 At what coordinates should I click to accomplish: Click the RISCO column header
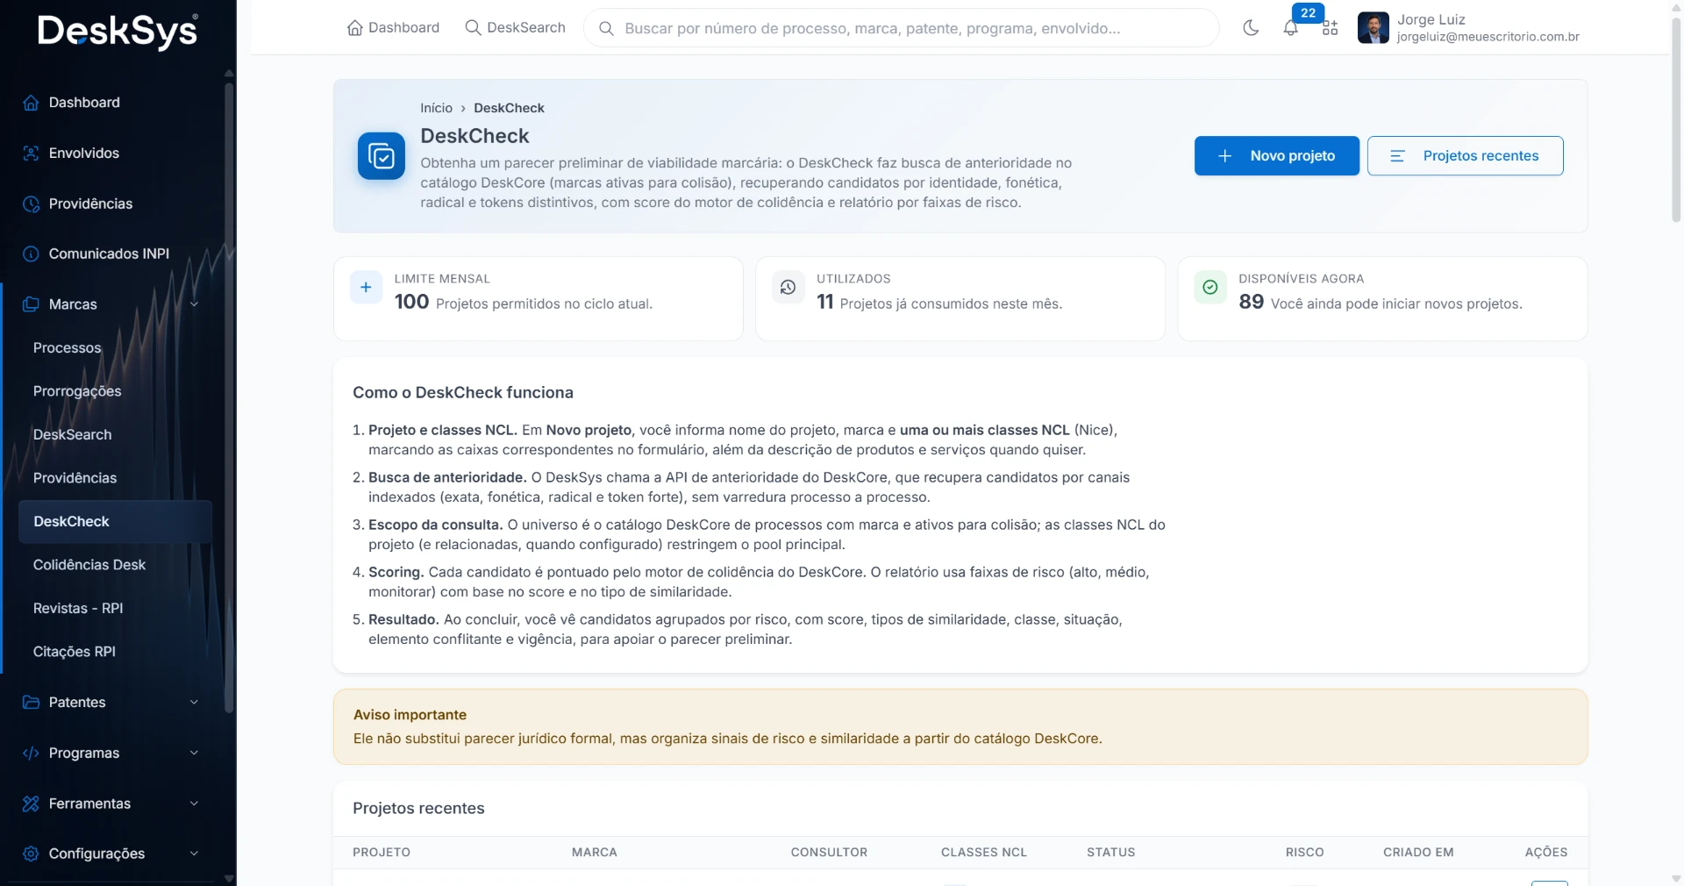pyautogui.click(x=1305, y=853)
